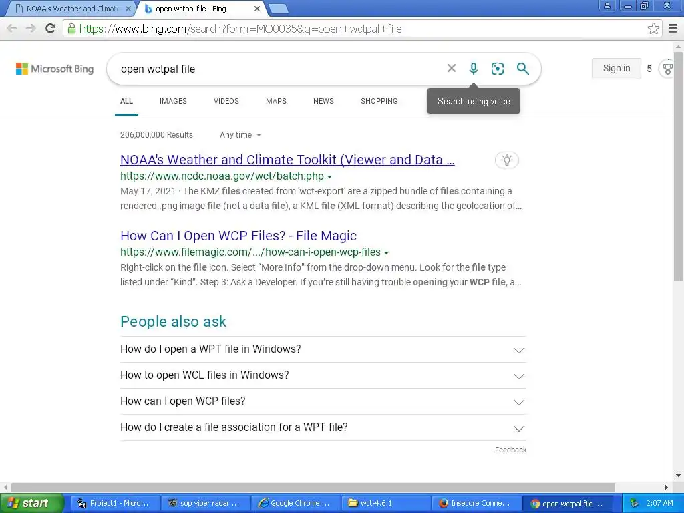The image size is (684, 513).
Task: Click the rewards points count 5
Action: (x=649, y=69)
